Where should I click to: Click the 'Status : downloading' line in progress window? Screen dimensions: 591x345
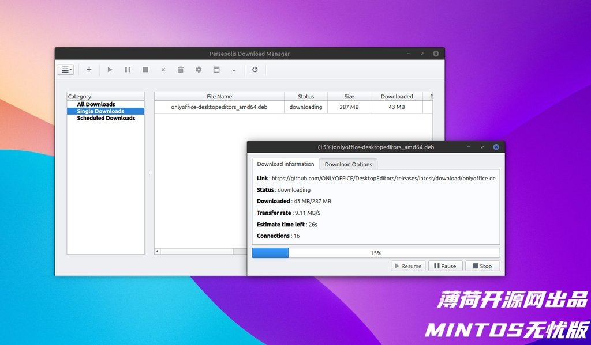[284, 190]
